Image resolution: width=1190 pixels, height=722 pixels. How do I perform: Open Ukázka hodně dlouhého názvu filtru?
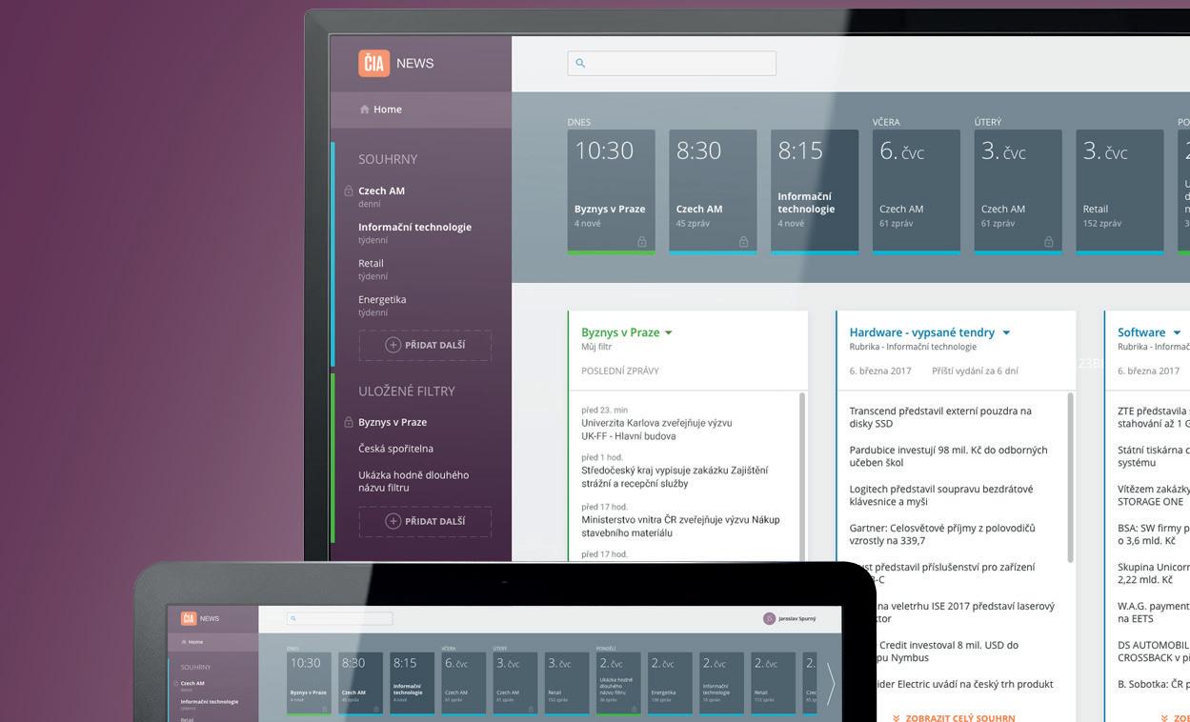click(413, 481)
